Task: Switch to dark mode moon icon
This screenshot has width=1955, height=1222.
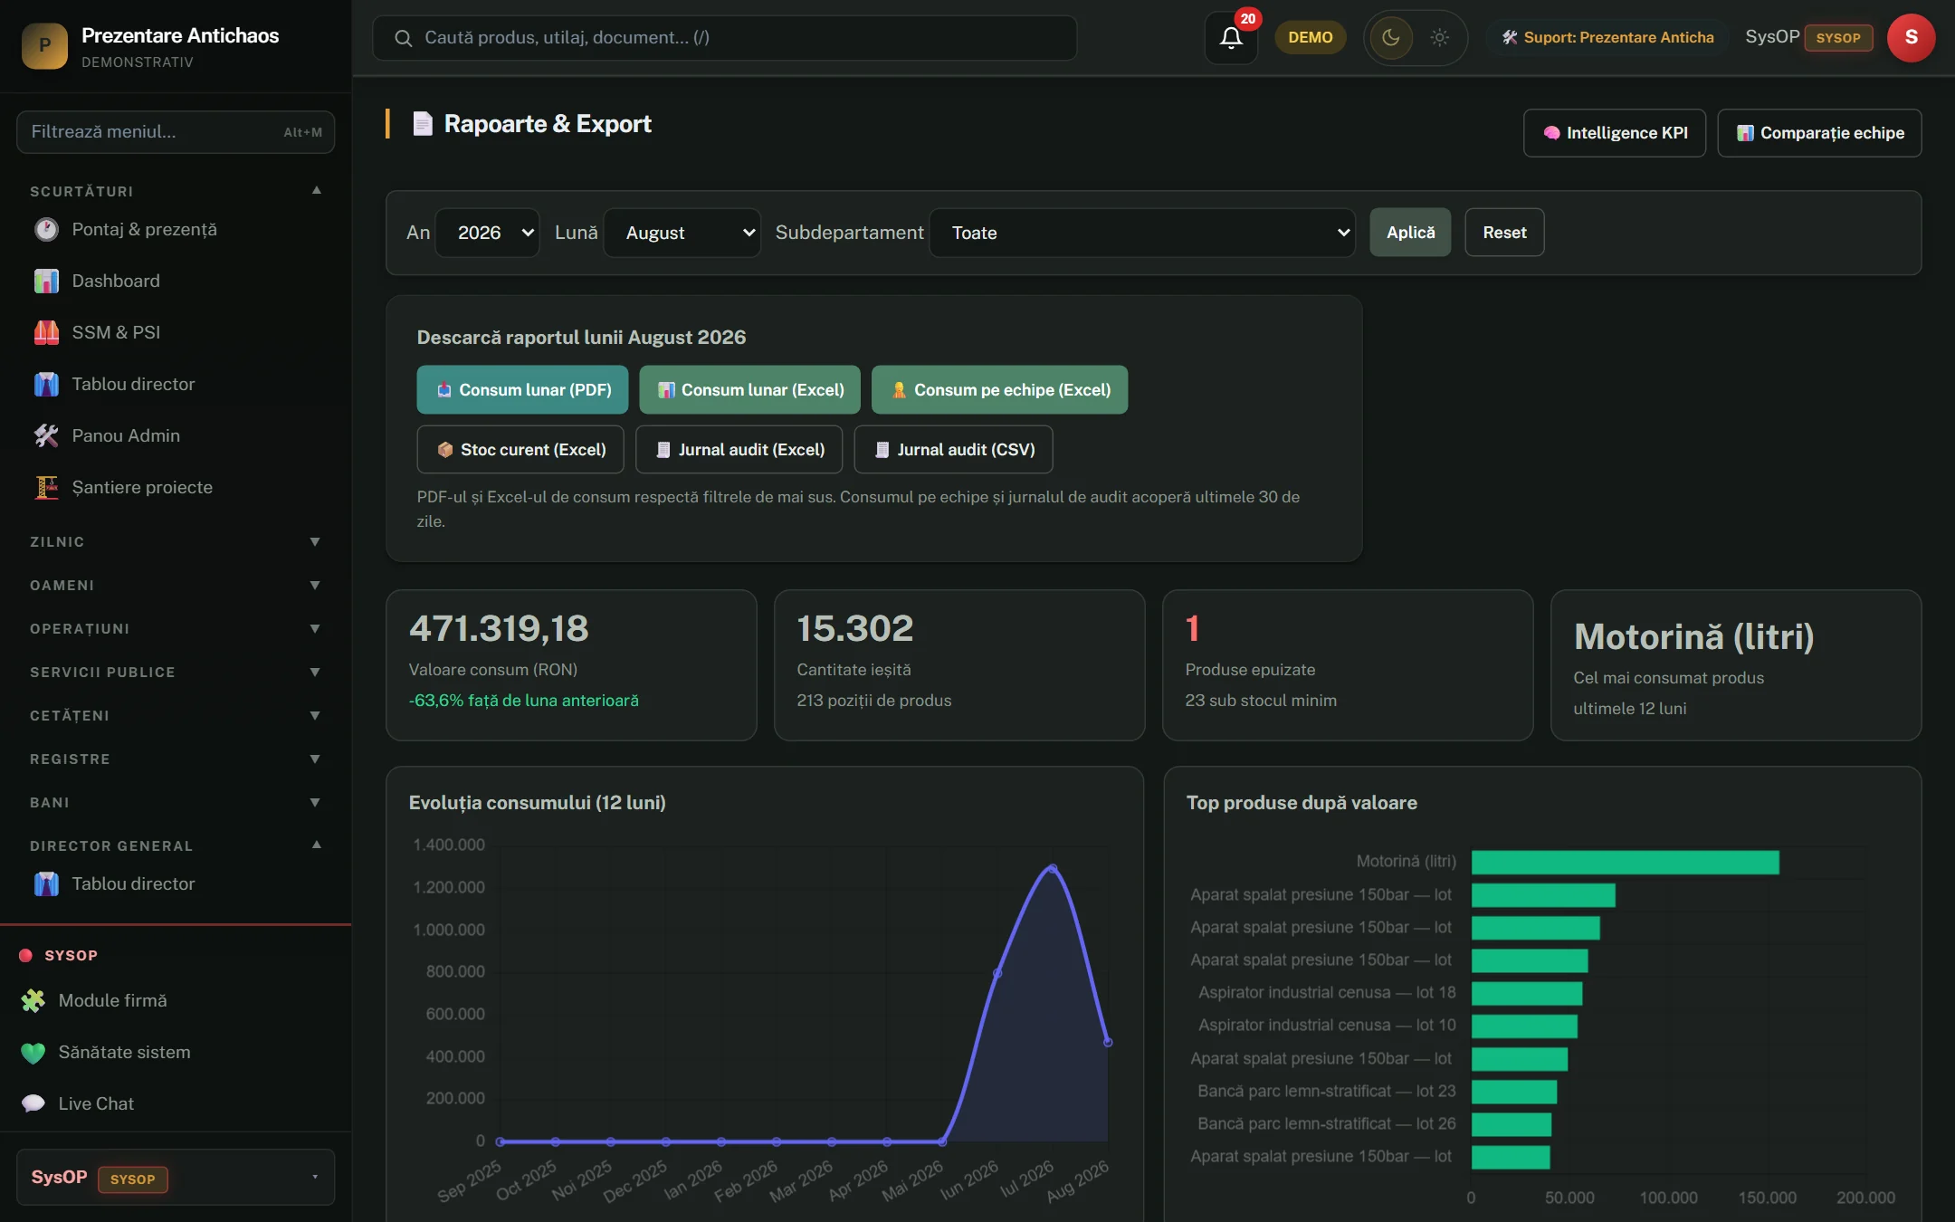Action: [1391, 37]
